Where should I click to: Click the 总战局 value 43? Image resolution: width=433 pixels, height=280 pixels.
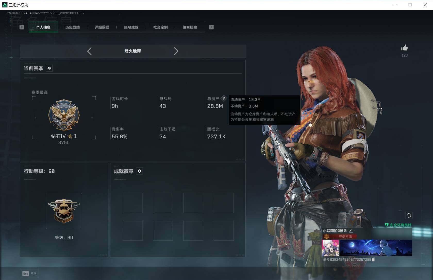[x=163, y=106]
